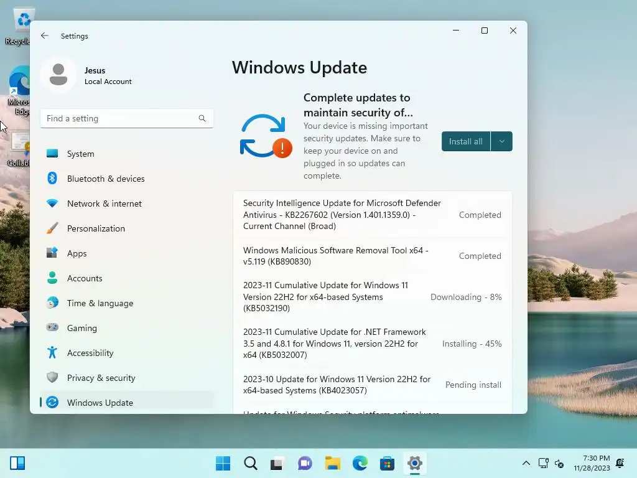The image size is (637, 478).
Task: Click the System monitor icon
Action: click(x=52, y=153)
